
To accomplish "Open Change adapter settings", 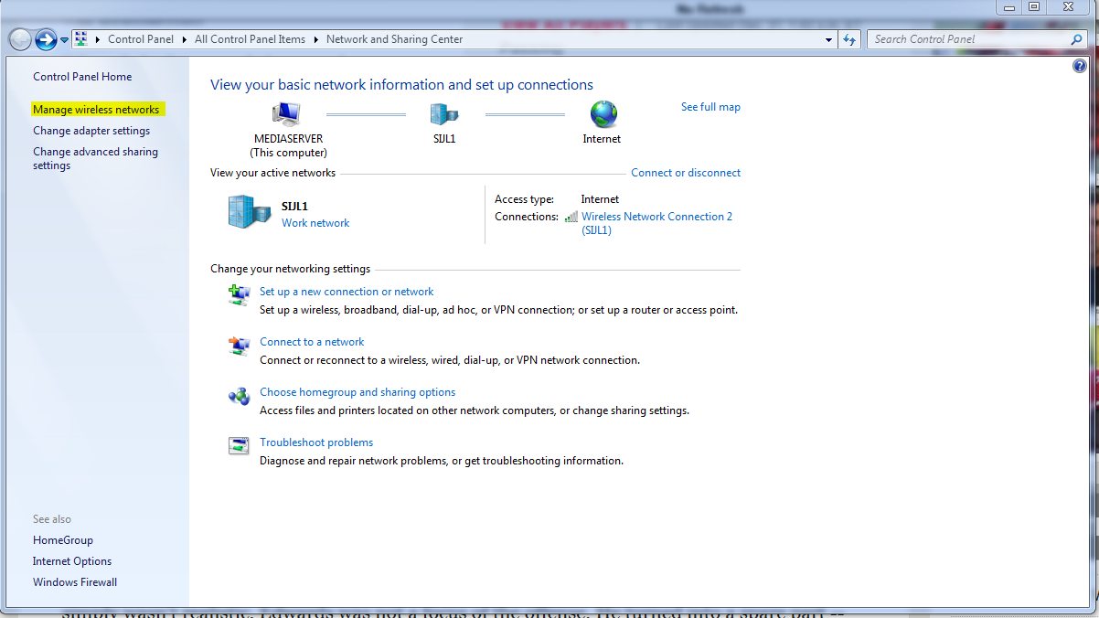I will coord(91,131).
